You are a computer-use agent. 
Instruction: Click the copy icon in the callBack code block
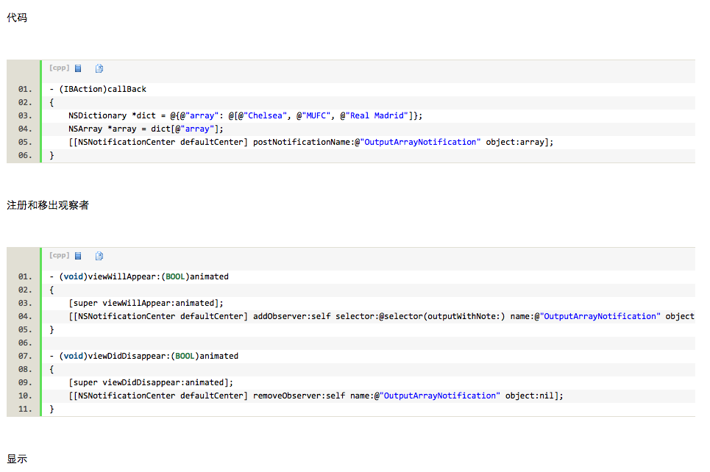pos(99,68)
